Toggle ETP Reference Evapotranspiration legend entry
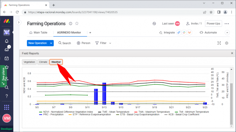 click(90, 115)
